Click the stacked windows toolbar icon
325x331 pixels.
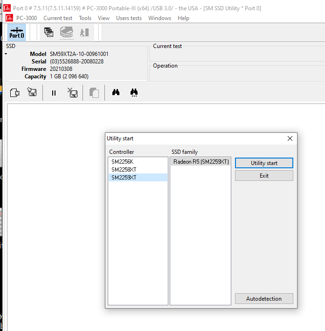48,32
